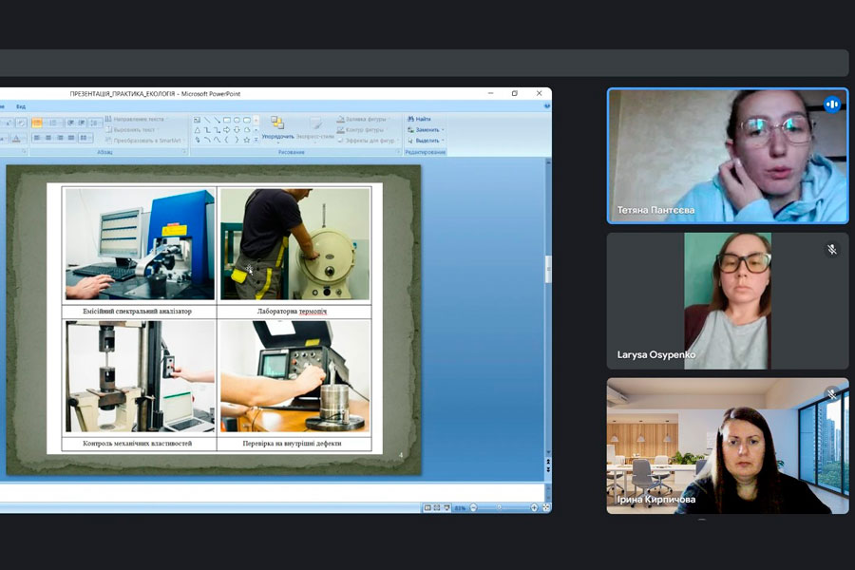Click the muted mic icon on Ірина Кирпичова tile
The height and width of the screenshot is (570, 855).
click(x=831, y=393)
